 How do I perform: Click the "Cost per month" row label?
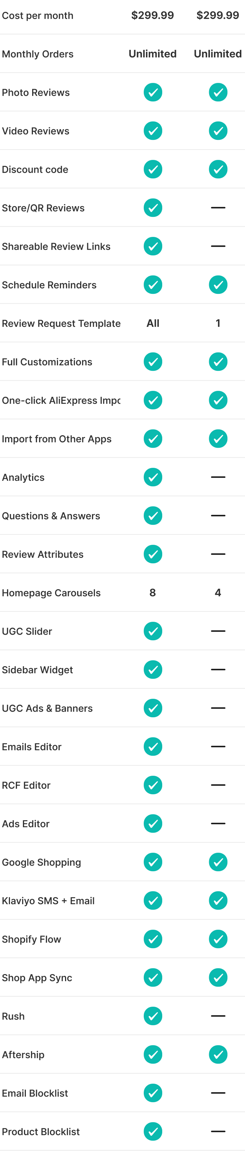point(37,16)
